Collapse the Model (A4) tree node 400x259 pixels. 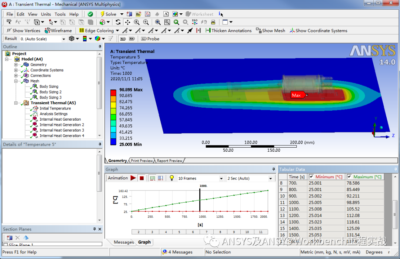tap(7, 59)
